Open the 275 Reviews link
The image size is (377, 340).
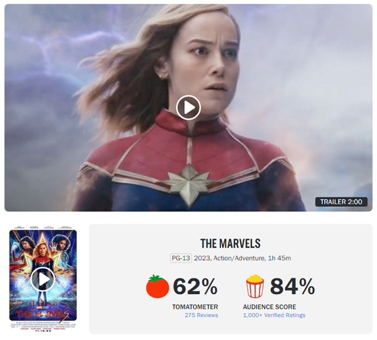[x=201, y=315]
